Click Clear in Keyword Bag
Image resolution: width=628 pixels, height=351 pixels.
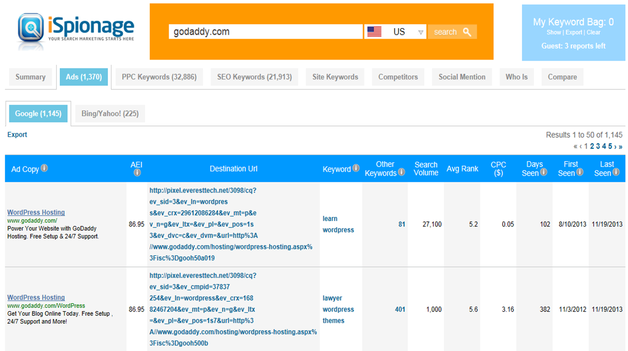click(594, 32)
